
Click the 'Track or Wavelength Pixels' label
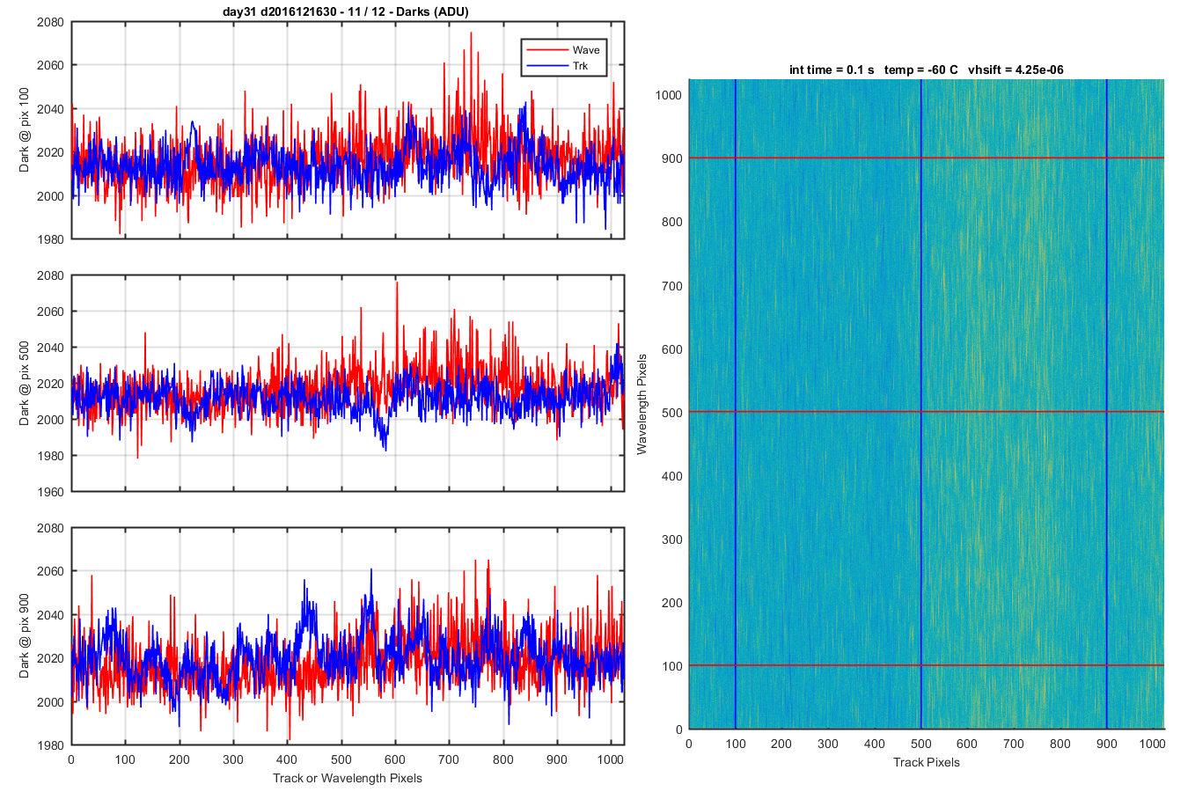[348, 778]
